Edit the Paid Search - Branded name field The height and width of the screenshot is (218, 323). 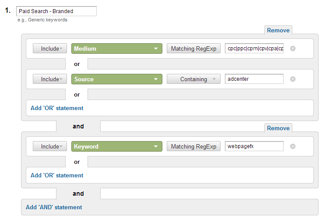(56, 11)
